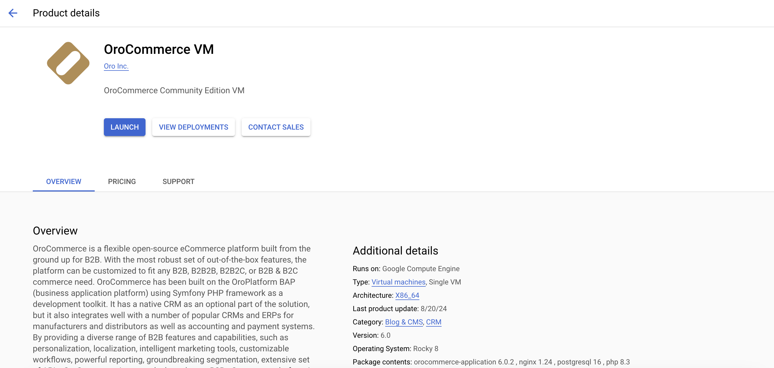Open VIEW DEPLOYMENTS
774x368 pixels.
coord(193,127)
